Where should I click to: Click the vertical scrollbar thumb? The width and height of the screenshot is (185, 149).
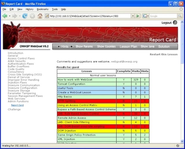(x=182, y=44)
